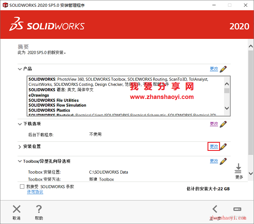Screen dimensions: 254x224
Task: Click the 估计的安装大小 22 GB text
Action: pos(208,189)
